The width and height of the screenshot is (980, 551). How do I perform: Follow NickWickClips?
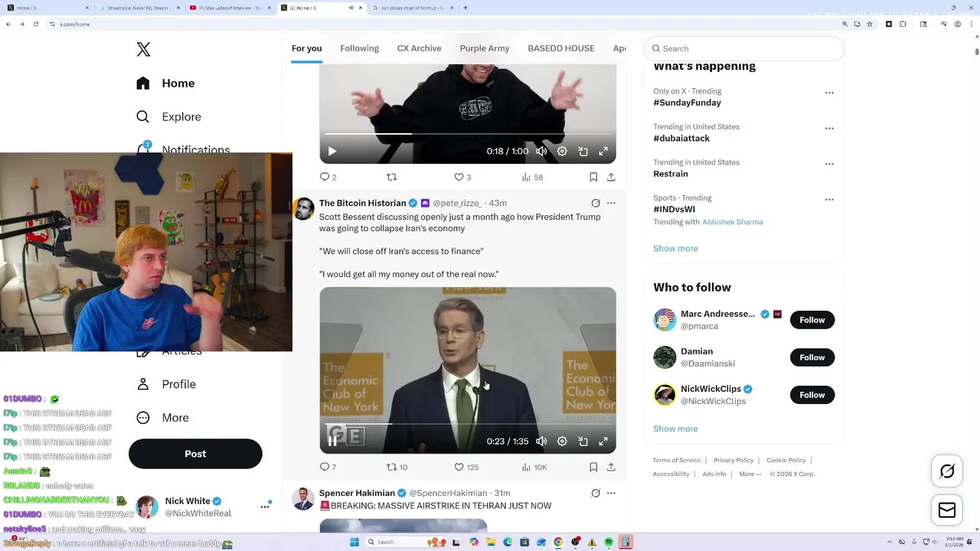coord(812,395)
